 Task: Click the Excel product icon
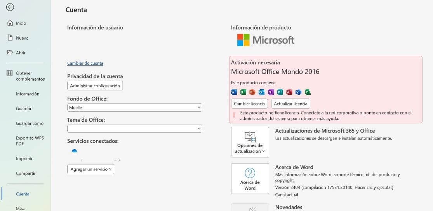point(243,92)
